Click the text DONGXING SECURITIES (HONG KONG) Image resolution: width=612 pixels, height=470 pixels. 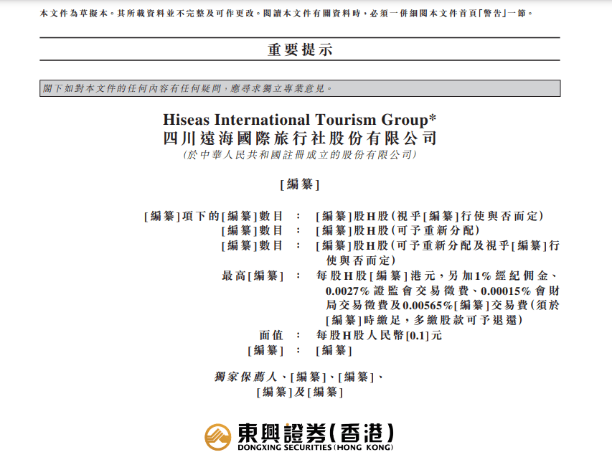pyautogui.click(x=316, y=447)
